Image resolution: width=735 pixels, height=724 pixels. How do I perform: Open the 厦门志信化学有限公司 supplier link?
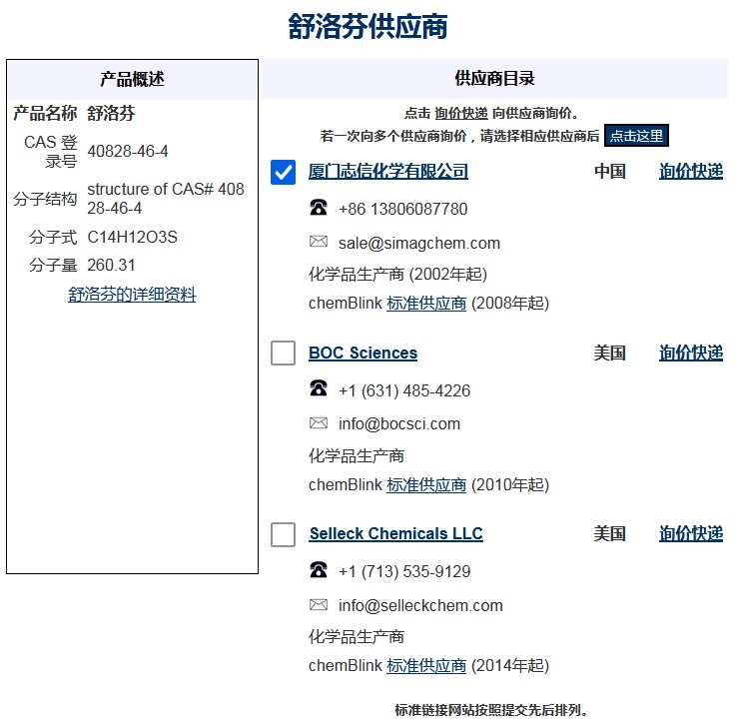pyautogui.click(x=388, y=172)
